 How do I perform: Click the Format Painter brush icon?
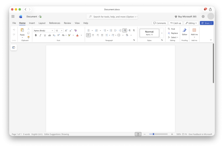[x=28, y=37]
